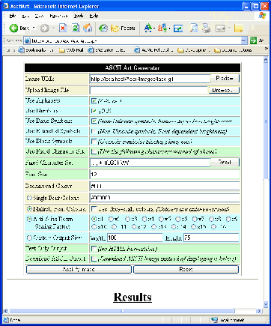Click the Asciify Image button
Image resolution: width=271 pixels, height=326 pixels.
[x=79, y=270]
